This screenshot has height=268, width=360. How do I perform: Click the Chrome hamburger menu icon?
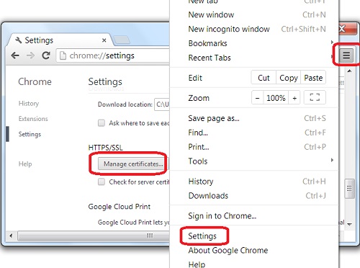coord(346,55)
